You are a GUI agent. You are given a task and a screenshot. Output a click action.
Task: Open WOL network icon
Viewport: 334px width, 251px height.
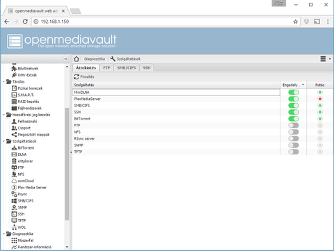[14, 227]
